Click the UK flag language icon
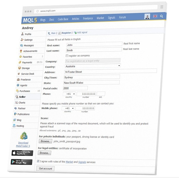Screen dimensions: 179x181 coord(155,16)
